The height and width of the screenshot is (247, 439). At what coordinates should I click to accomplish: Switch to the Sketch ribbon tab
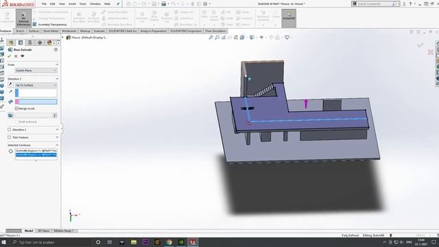click(x=20, y=31)
